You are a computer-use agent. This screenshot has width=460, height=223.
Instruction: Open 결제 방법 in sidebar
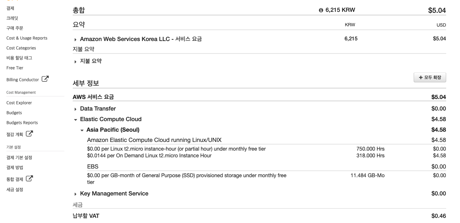point(15,168)
